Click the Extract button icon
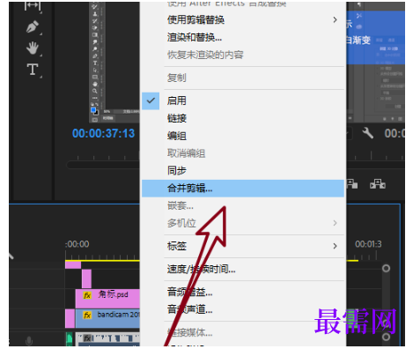 (x=378, y=184)
